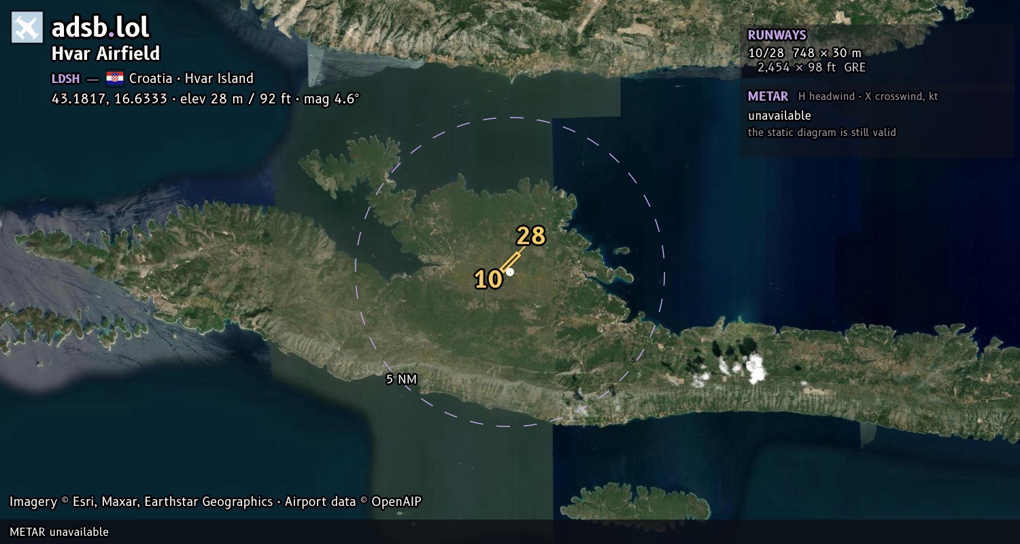Screen dimensions: 1020x544
Task: Click the "2,454 × 98 ft GRE" runway dimensions
Action: (811, 67)
